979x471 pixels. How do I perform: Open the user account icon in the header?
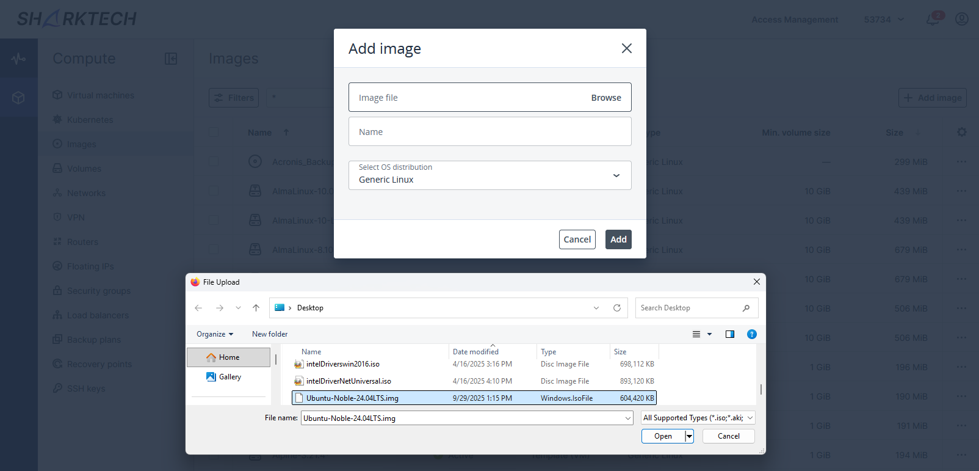pos(962,20)
